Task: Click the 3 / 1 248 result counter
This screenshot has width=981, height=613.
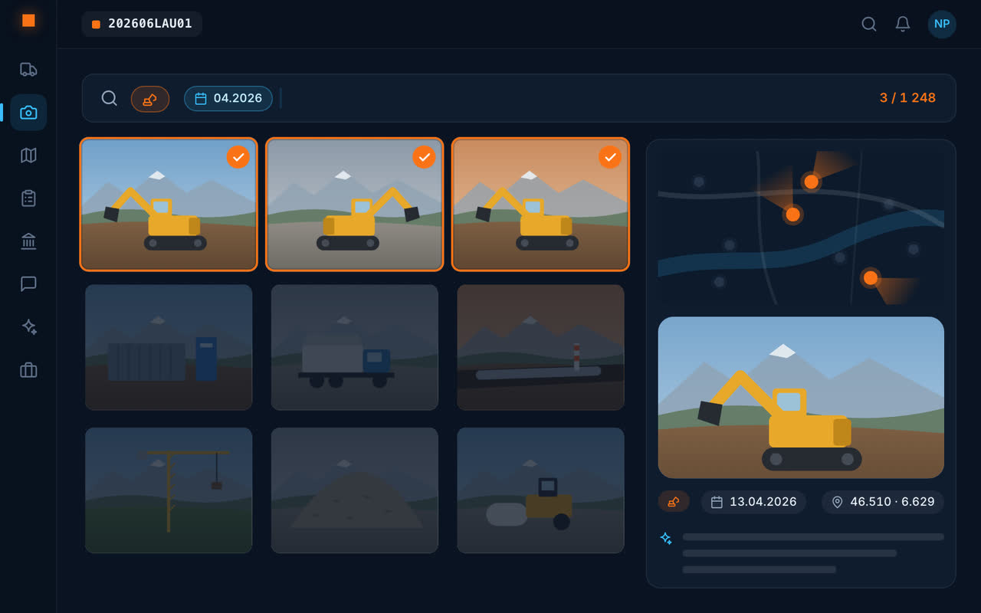Action: (x=907, y=98)
